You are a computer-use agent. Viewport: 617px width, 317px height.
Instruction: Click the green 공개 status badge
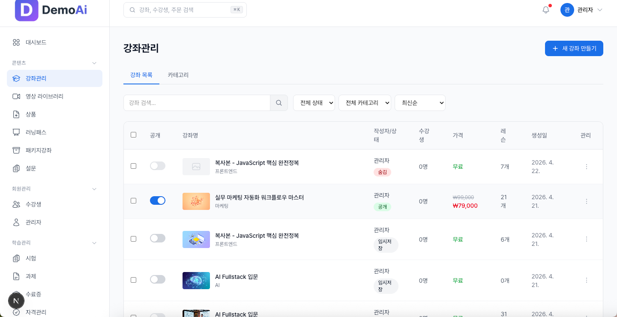click(x=382, y=207)
